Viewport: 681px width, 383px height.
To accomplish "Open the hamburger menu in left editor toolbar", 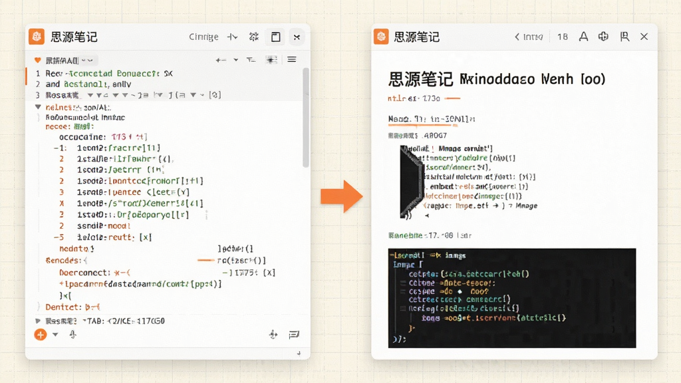I will pos(292,59).
